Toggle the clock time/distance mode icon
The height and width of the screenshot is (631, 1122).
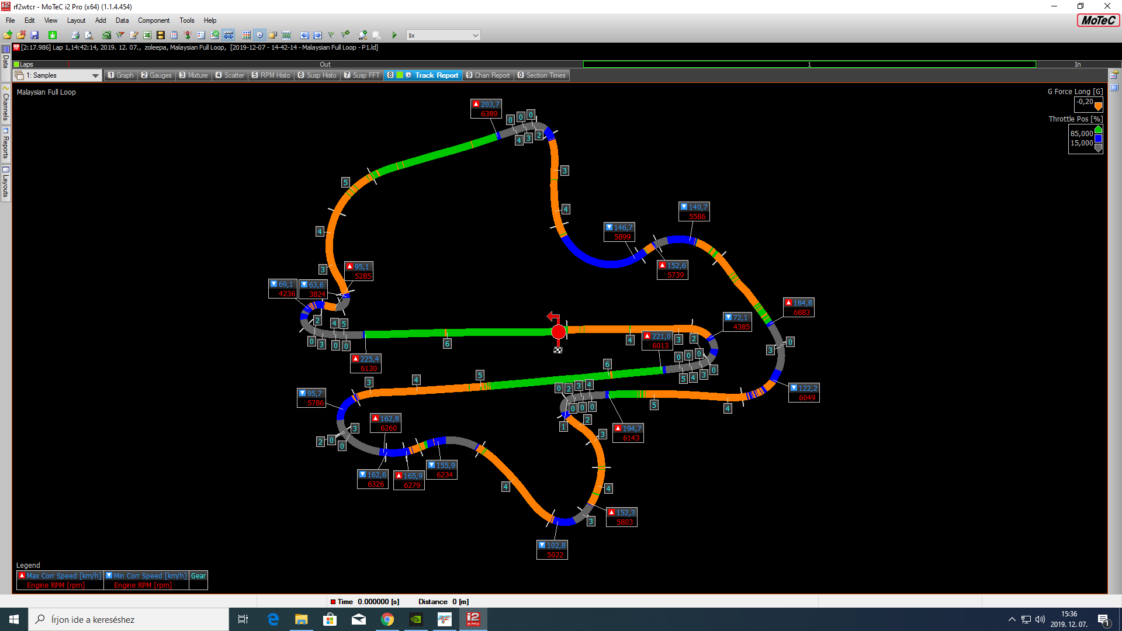pyautogui.click(x=260, y=35)
